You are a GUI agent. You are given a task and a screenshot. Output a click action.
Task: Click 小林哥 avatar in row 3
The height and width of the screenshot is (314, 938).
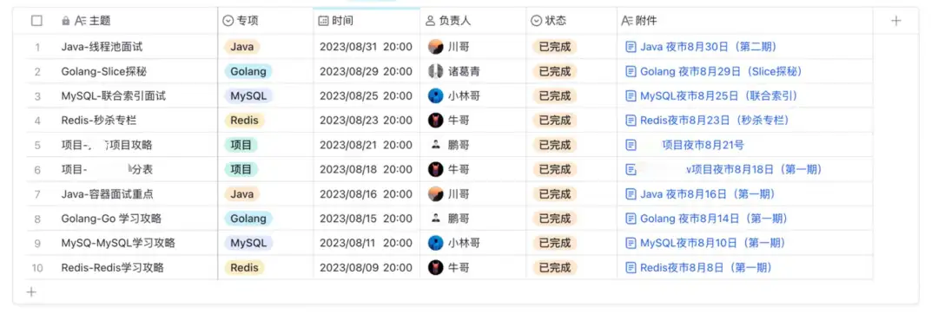(435, 96)
